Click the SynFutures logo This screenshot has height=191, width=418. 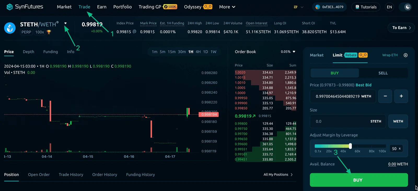pyautogui.click(x=25, y=7)
